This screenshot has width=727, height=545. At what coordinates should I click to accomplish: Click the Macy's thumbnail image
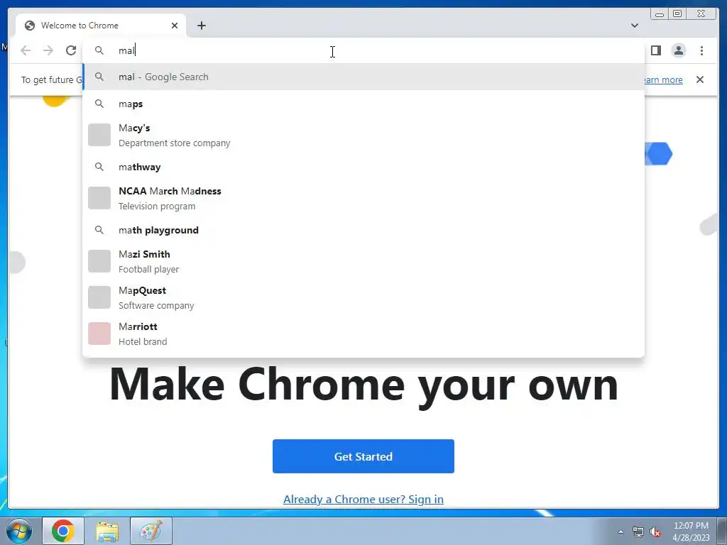pos(99,135)
